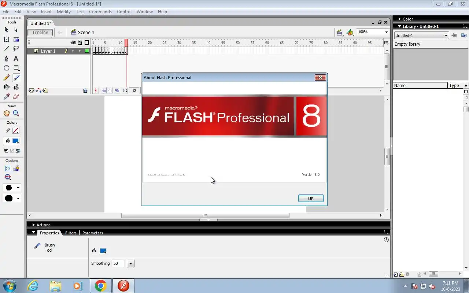Toggle Onion Skin in the timeline
This screenshot has width=469, height=293.
tap(104, 90)
